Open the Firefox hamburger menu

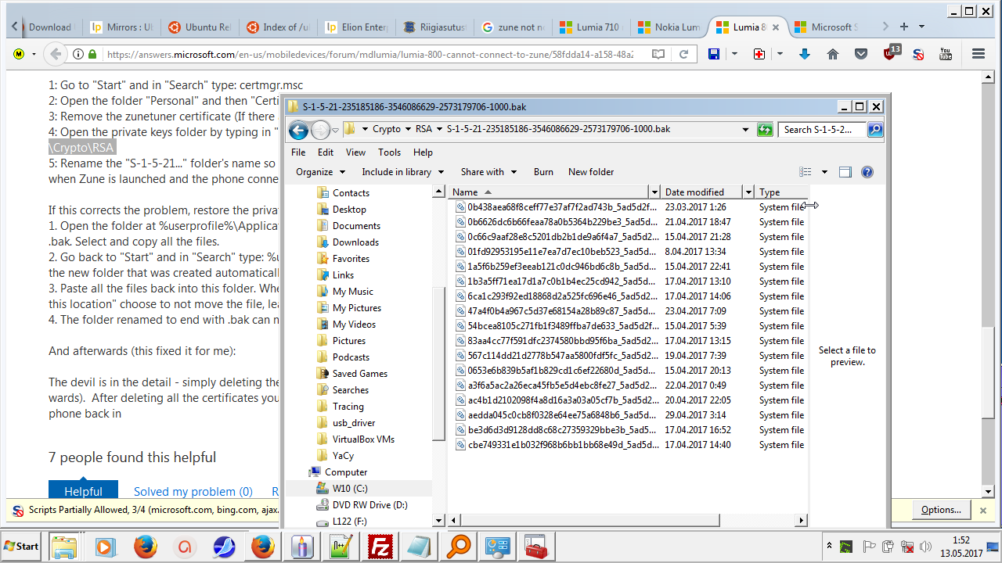pos(979,54)
